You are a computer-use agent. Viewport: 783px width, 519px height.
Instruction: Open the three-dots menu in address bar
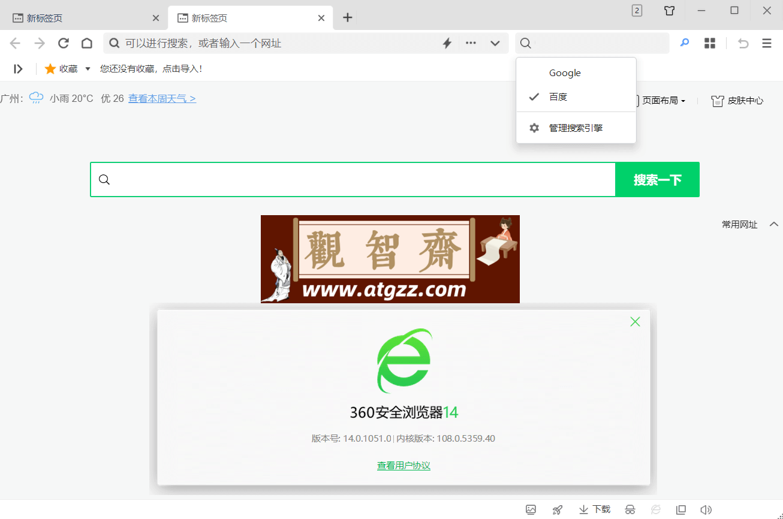471,43
